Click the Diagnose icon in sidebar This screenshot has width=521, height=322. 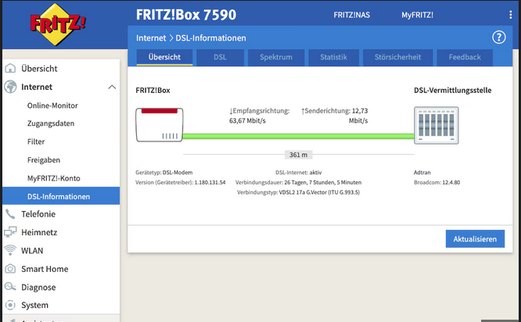click(x=10, y=287)
